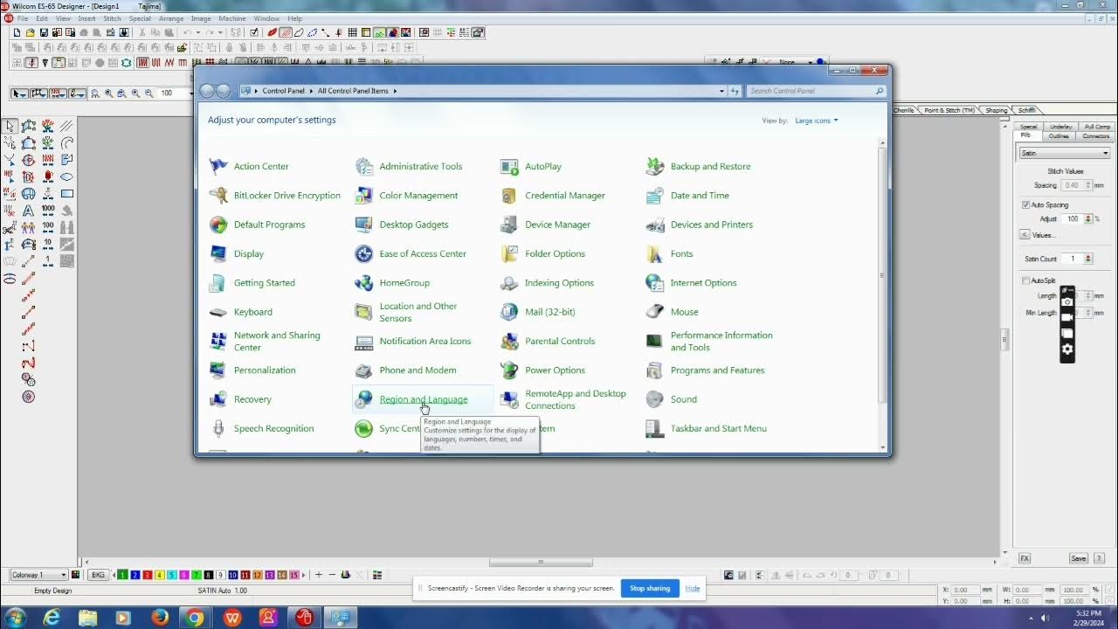Click the Power Options icon

click(509, 370)
